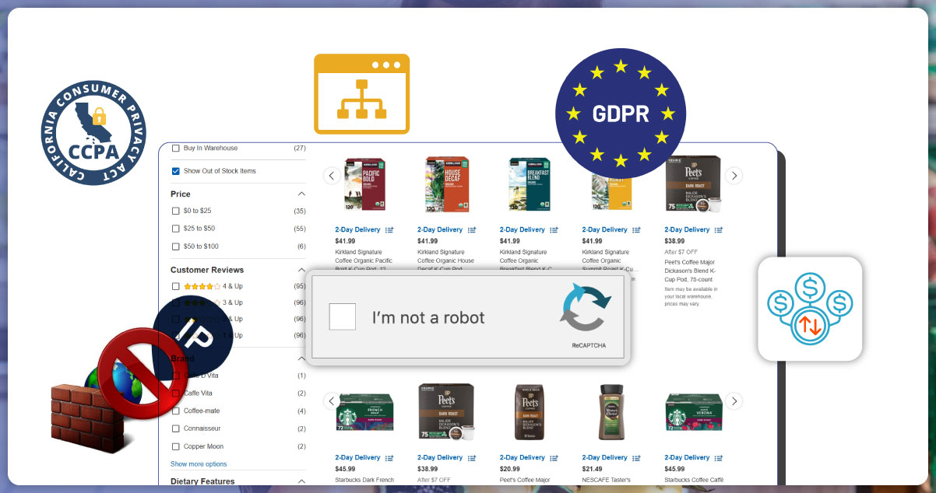Click the ReCAPTCHA label text
Image resolution: width=936 pixels, height=493 pixels.
(589, 344)
